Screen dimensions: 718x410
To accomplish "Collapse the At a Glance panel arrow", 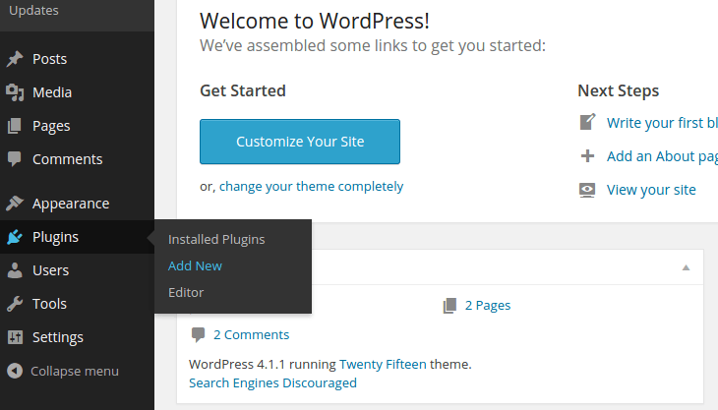I will click(687, 267).
